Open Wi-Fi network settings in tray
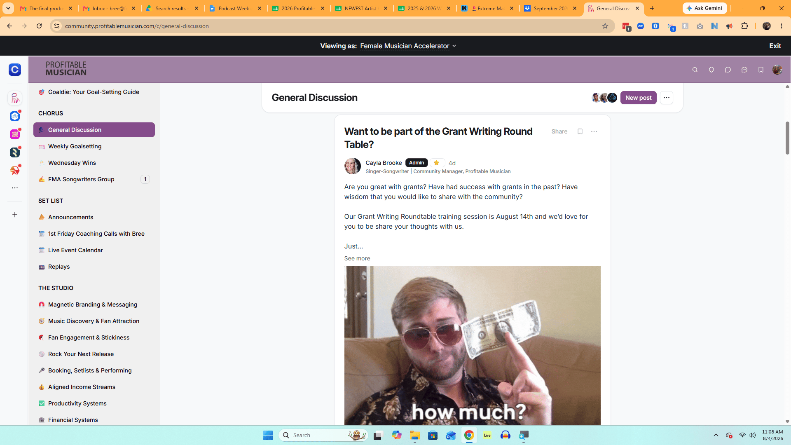 [x=742, y=435]
